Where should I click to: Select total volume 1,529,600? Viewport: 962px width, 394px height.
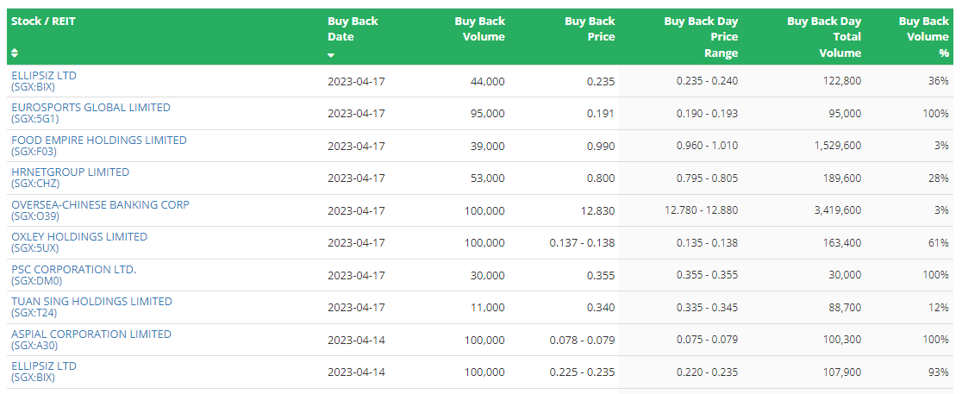[838, 146]
